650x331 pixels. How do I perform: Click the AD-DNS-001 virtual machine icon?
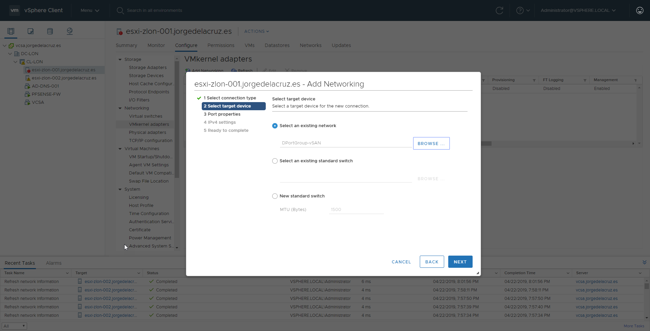27,86
